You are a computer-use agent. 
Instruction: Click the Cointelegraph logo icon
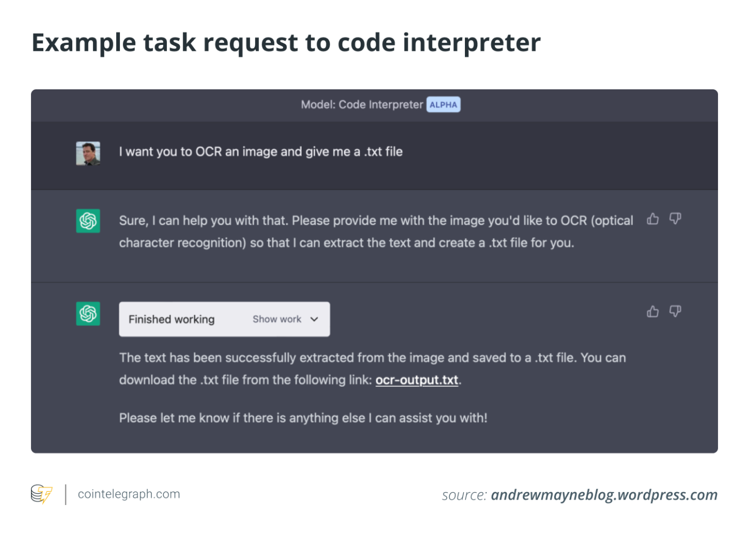click(x=42, y=494)
